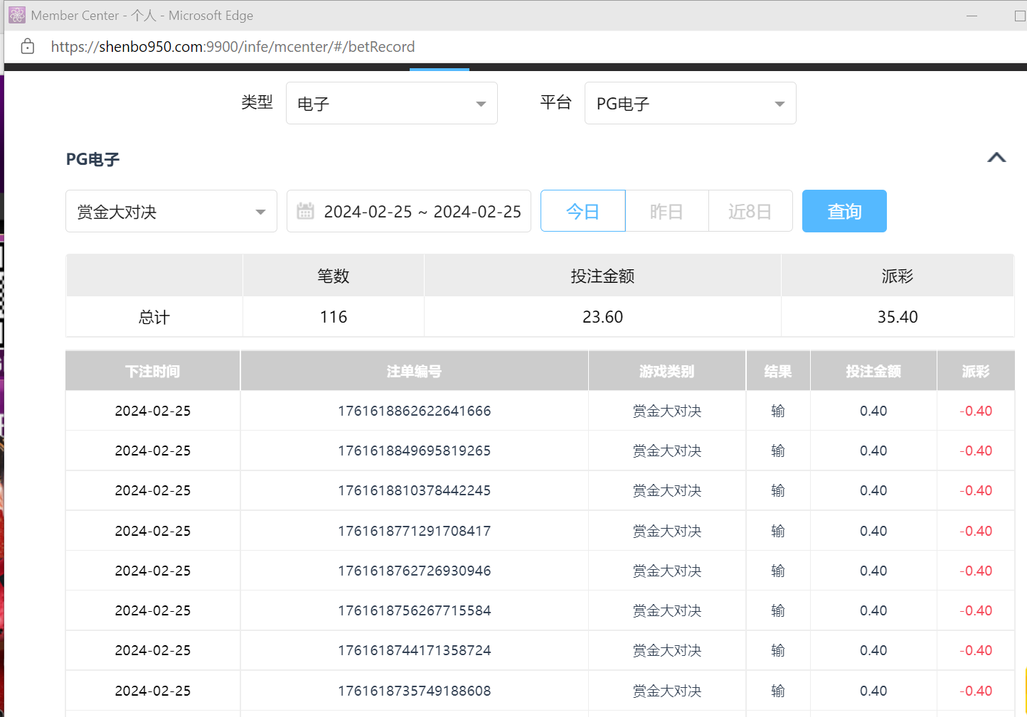
Task: Click bet number 1761618862622641666
Action: pos(414,411)
